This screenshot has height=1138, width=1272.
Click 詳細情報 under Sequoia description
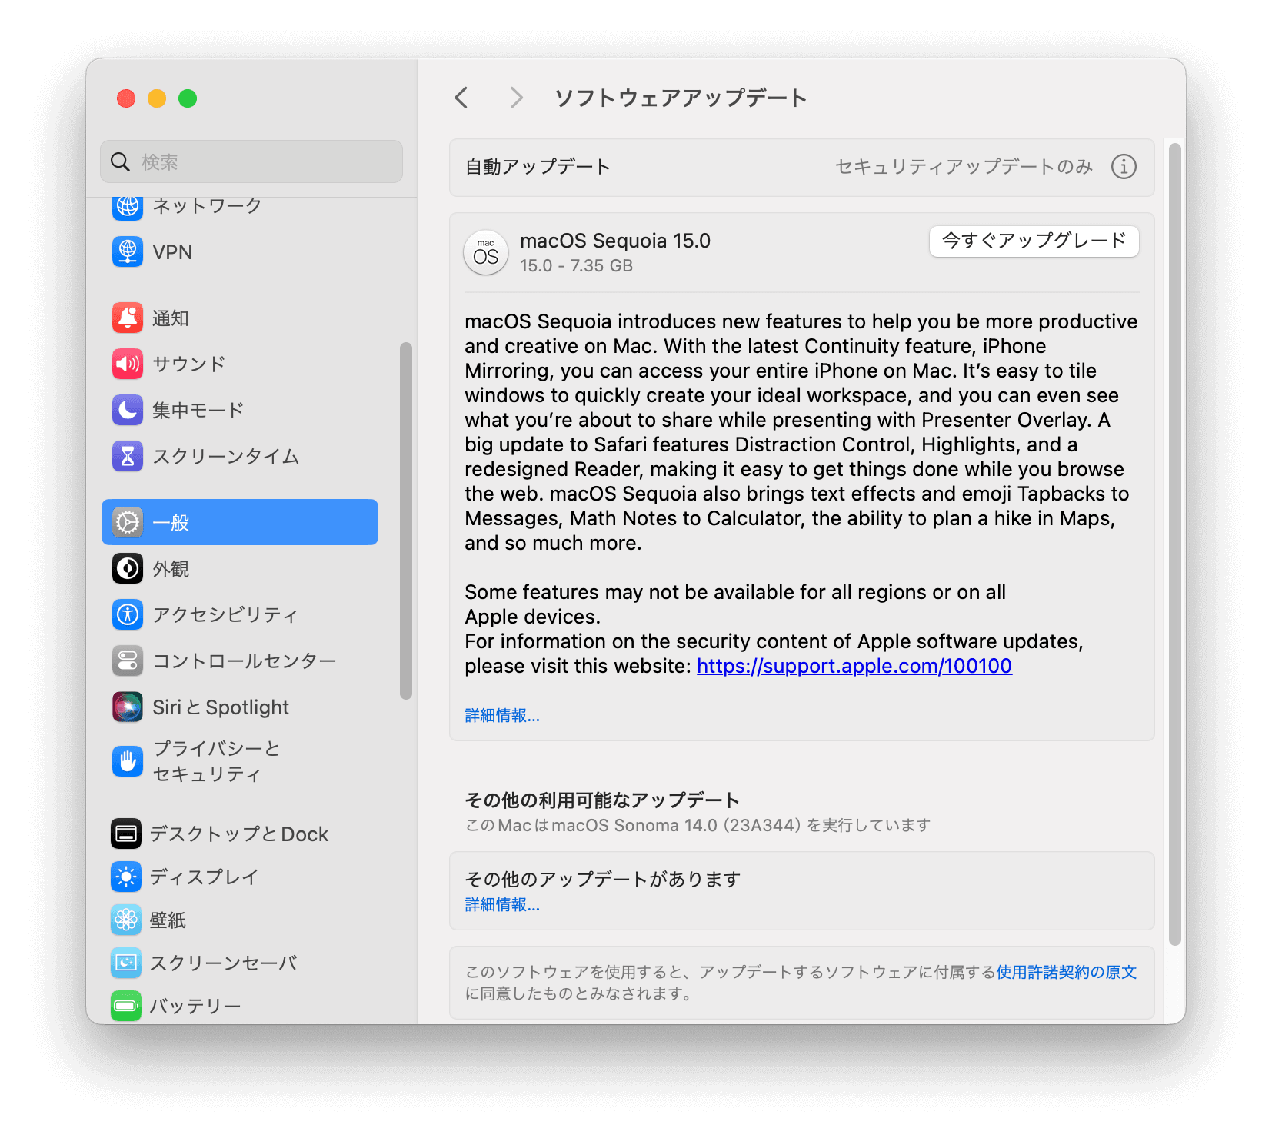click(x=502, y=715)
